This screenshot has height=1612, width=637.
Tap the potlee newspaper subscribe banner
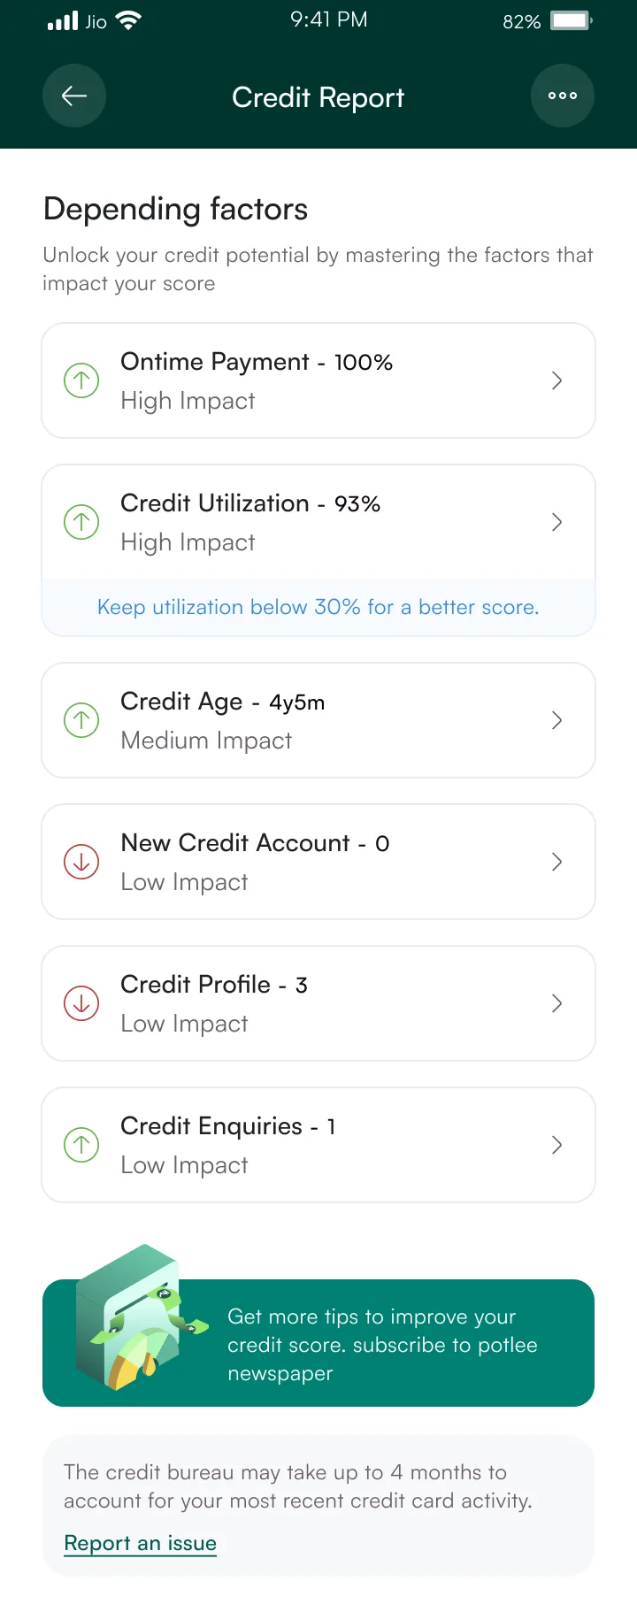[x=318, y=1343]
